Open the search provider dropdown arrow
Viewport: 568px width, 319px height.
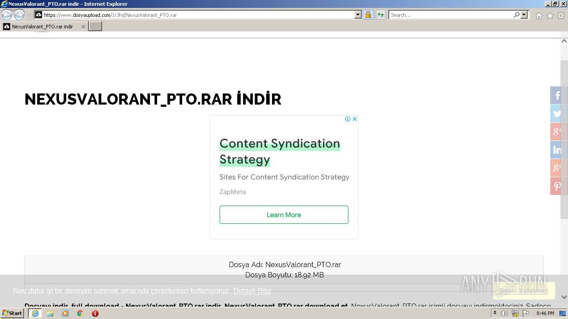(524, 15)
